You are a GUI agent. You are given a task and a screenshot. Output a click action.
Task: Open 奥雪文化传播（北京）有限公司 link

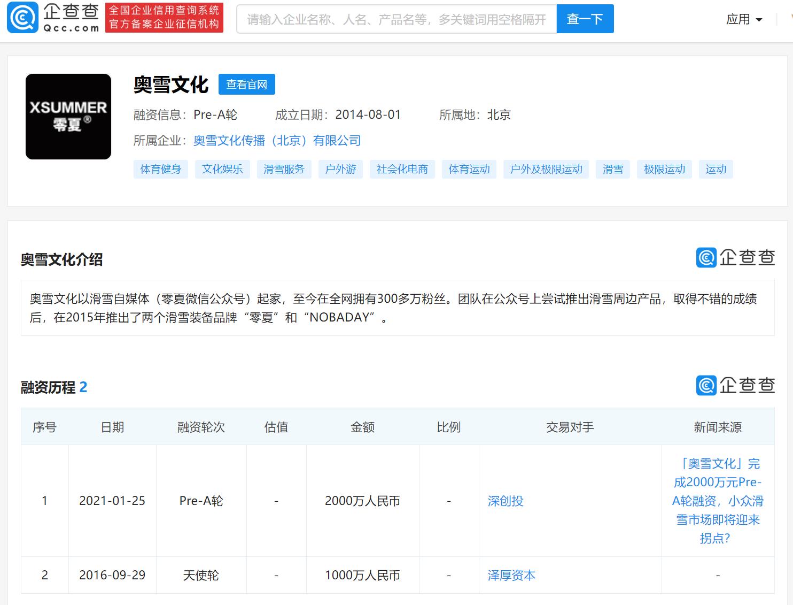click(277, 141)
